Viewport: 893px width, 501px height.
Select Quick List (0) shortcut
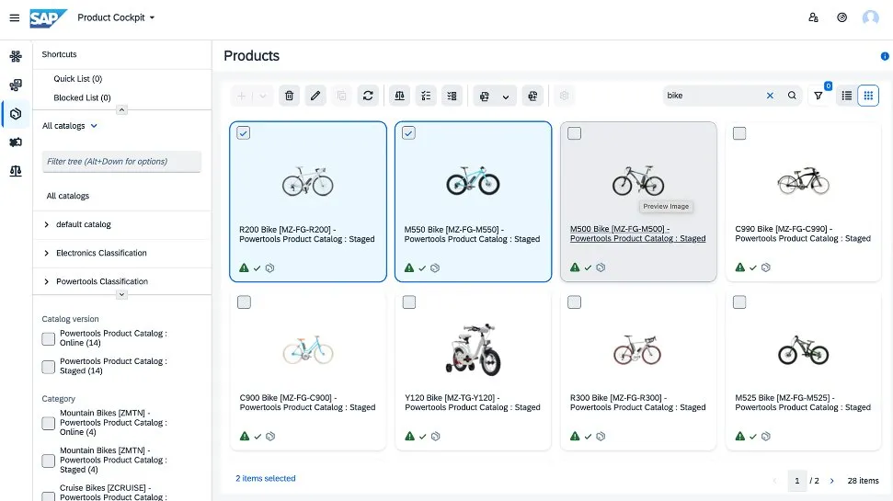[77, 79]
